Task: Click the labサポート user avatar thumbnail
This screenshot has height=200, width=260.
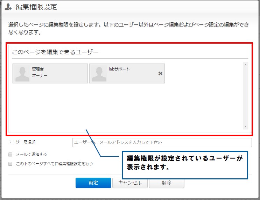Action: (x=99, y=73)
